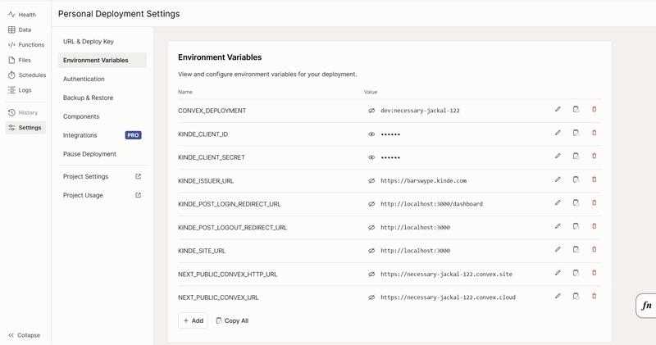Open the fn function runner button
Viewport: 656px width, 345px height.
click(646, 306)
